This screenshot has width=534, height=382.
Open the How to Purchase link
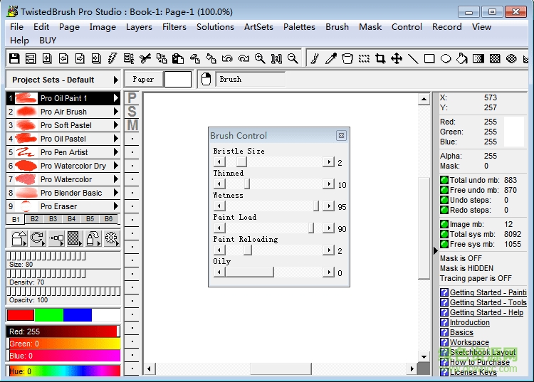coord(479,362)
